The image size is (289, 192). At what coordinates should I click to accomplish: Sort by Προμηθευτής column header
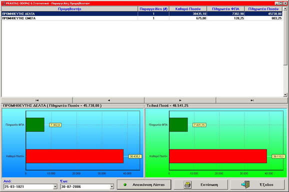click(x=69, y=9)
